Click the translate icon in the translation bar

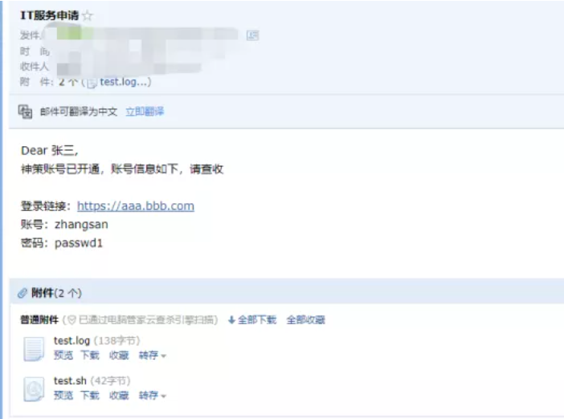[25, 112]
